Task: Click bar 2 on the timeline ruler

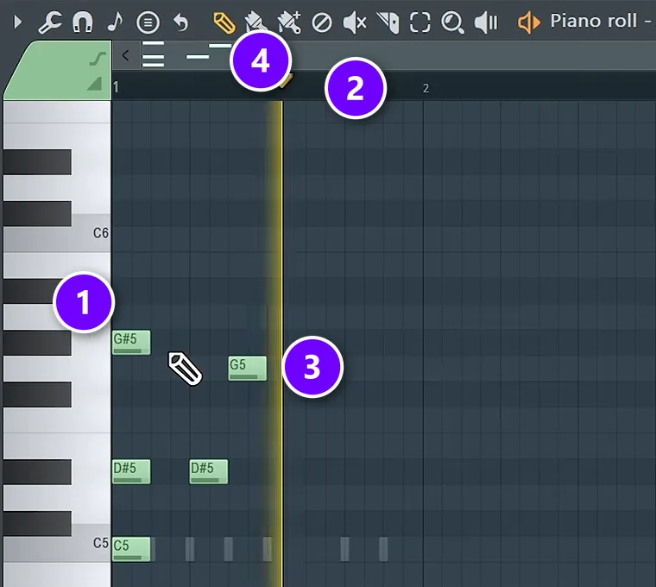Action: coord(426,88)
